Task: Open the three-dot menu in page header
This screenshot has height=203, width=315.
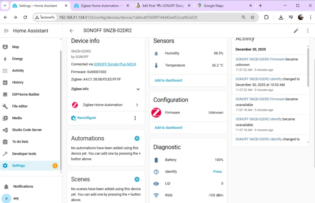Action: pyautogui.click(x=307, y=31)
